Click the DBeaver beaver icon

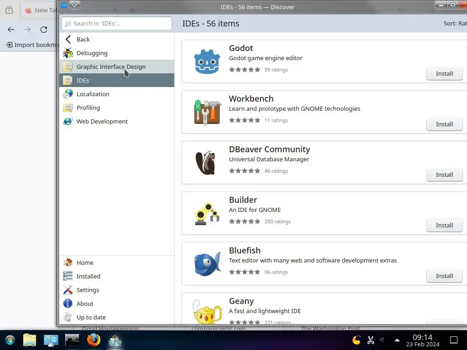point(206,163)
